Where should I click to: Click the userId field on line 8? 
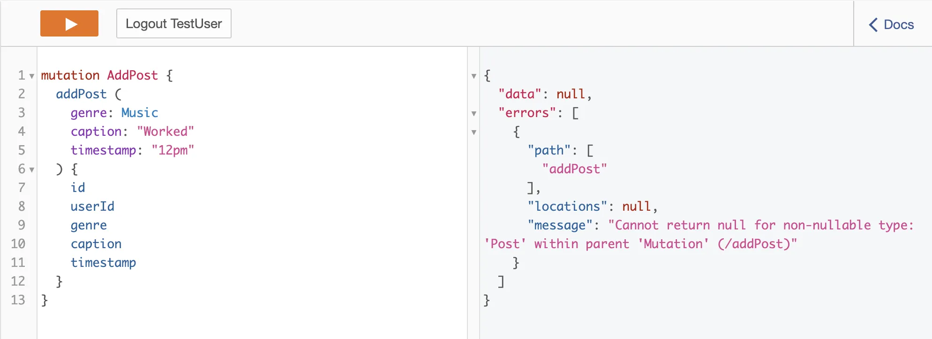[x=92, y=206]
